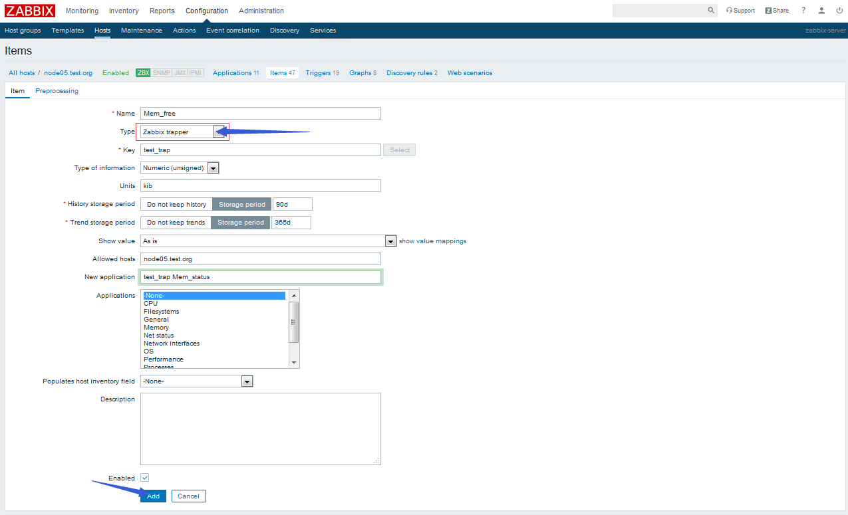Select Do not keep trends
848x515 pixels.
point(175,222)
